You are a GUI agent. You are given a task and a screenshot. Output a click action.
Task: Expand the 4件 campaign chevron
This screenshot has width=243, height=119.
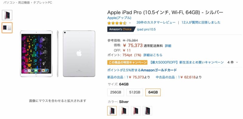[x=237, y=62]
